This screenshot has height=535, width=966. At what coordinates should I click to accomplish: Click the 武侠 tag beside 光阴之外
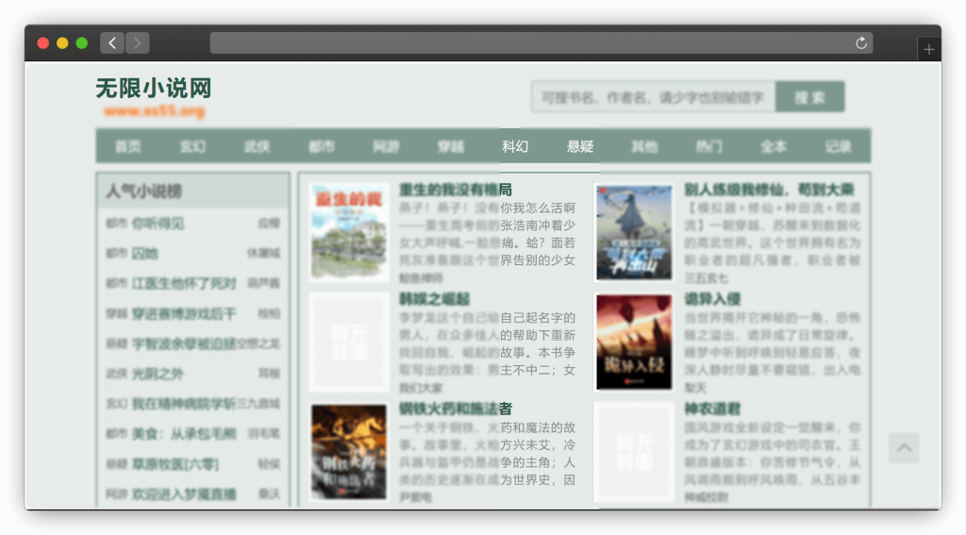click(116, 374)
